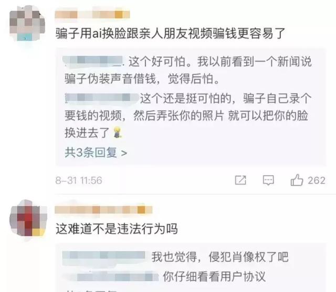The width and height of the screenshot is (336, 292).
Task: Click reply user before 这个还是挺可怕的
Action: [102, 98]
